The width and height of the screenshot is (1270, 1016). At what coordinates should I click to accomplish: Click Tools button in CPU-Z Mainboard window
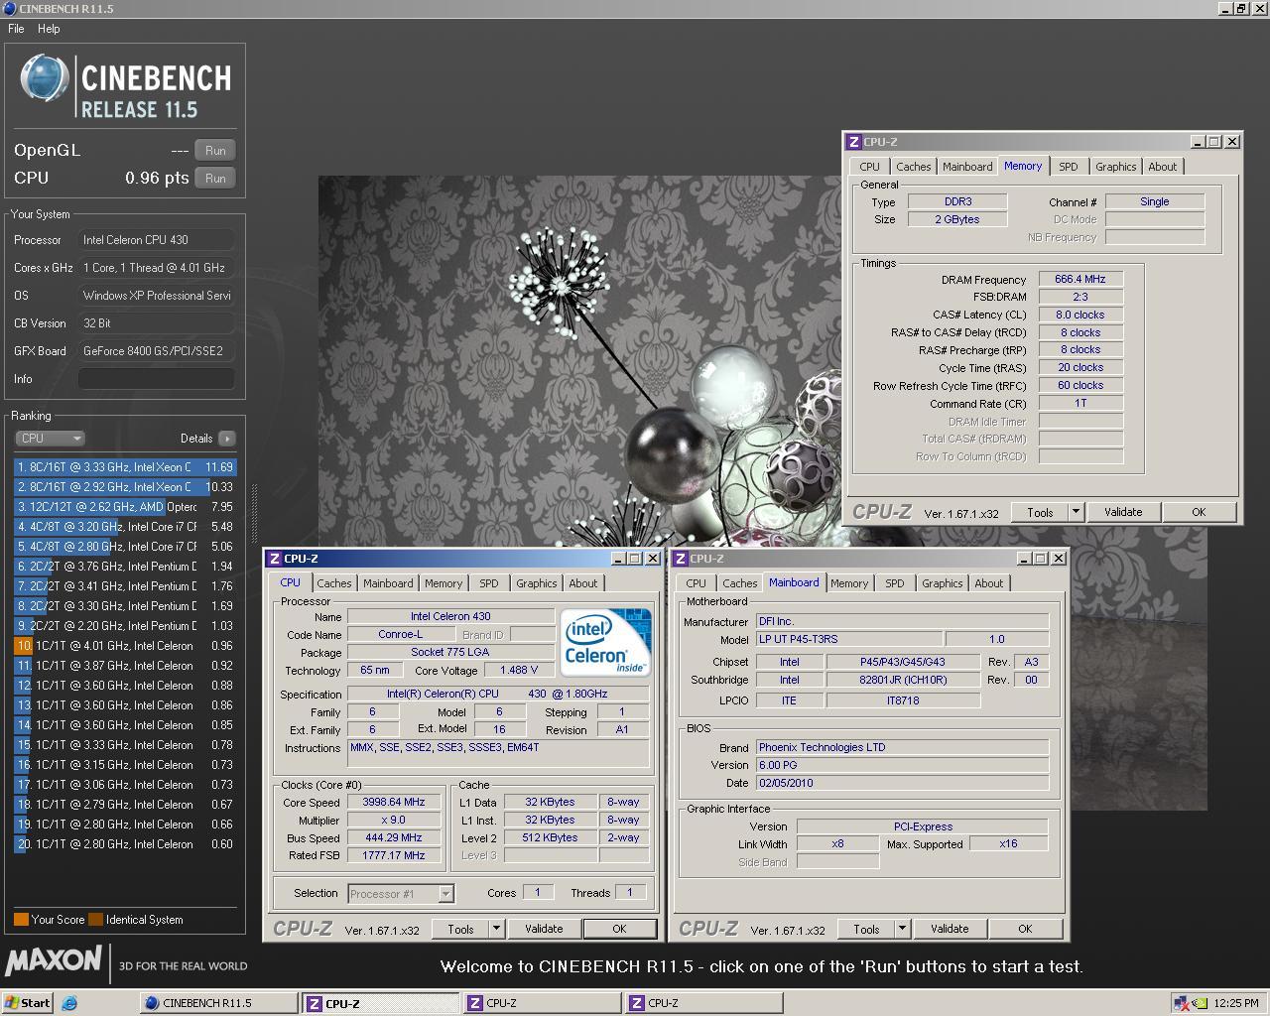866,930
